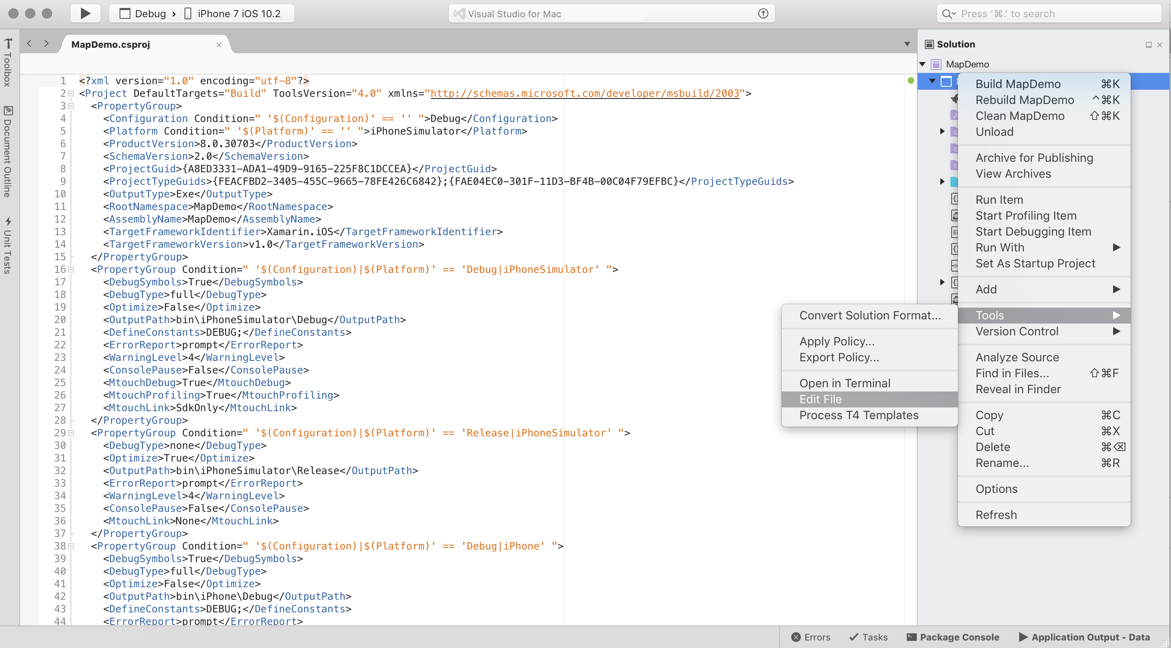Open the Toolbox side panel
1171x648 pixels.
coord(8,63)
